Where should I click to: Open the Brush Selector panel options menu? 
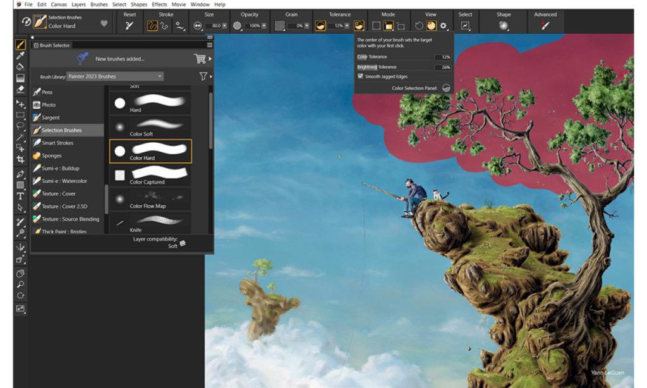coord(210,45)
